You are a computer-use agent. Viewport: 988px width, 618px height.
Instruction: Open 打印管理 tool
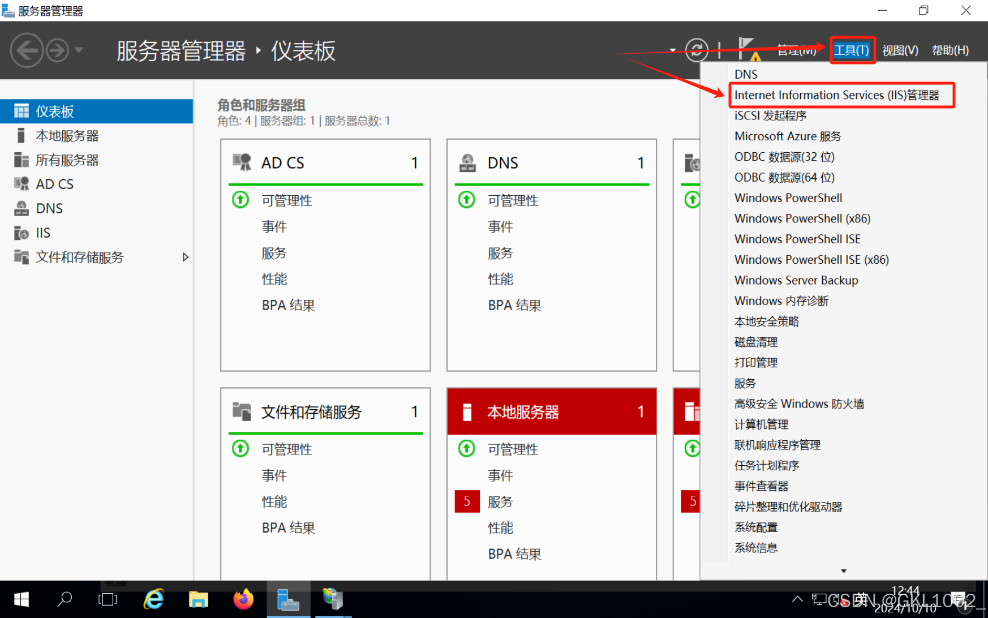pos(756,363)
